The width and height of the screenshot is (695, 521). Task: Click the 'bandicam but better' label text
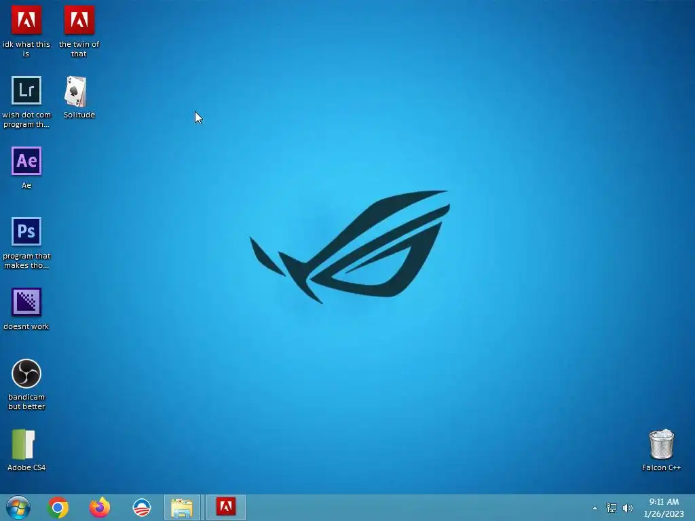pyautogui.click(x=26, y=402)
